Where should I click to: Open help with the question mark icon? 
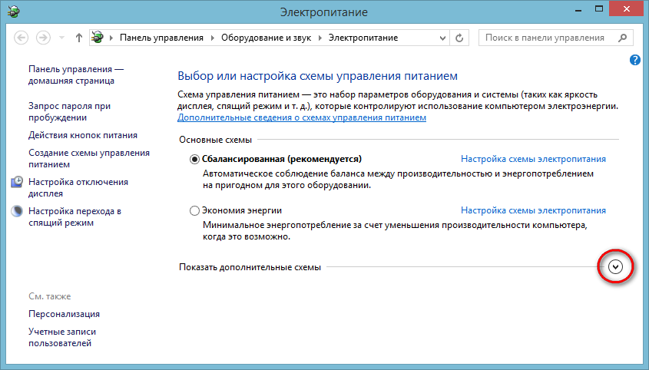(635, 60)
